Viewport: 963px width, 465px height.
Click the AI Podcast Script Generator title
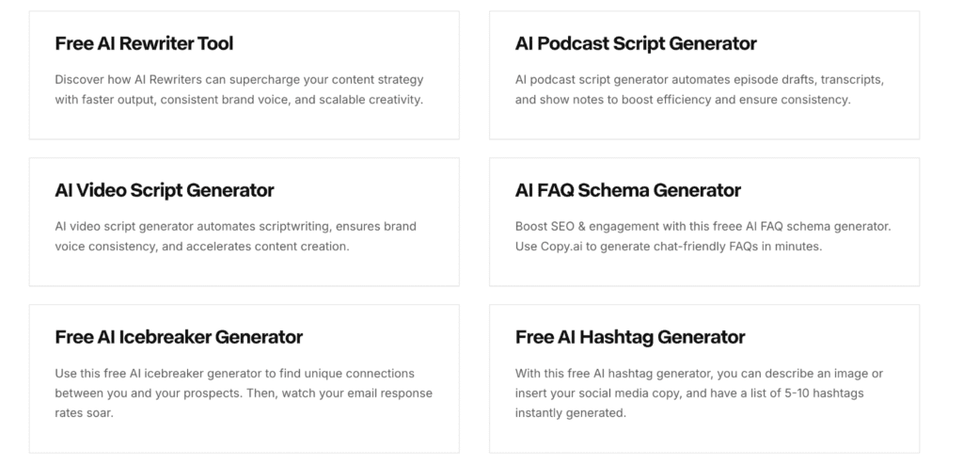pyautogui.click(x=636, y=43)
